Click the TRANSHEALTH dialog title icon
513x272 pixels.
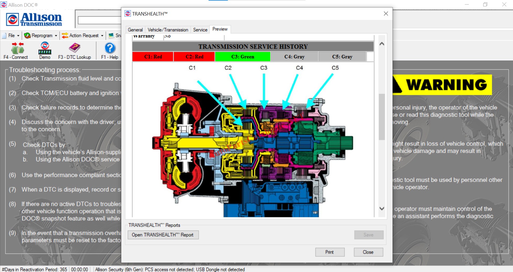click(128, 14)
